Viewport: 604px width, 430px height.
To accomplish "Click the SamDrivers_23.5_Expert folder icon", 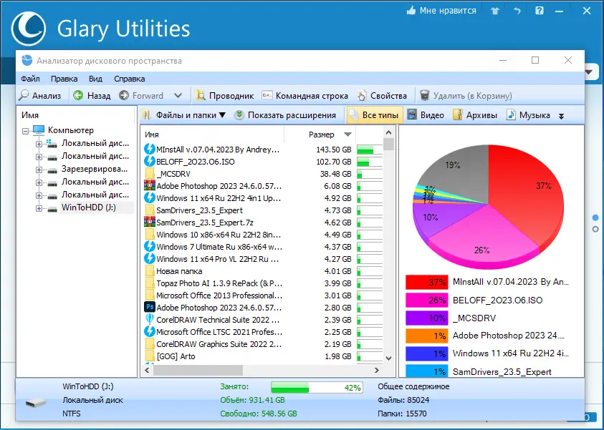I will (150, 210).
